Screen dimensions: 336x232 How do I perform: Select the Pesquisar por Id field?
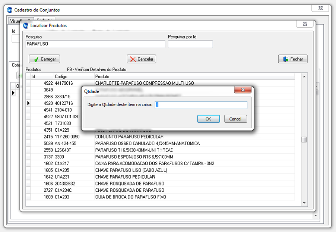[190, 44]
